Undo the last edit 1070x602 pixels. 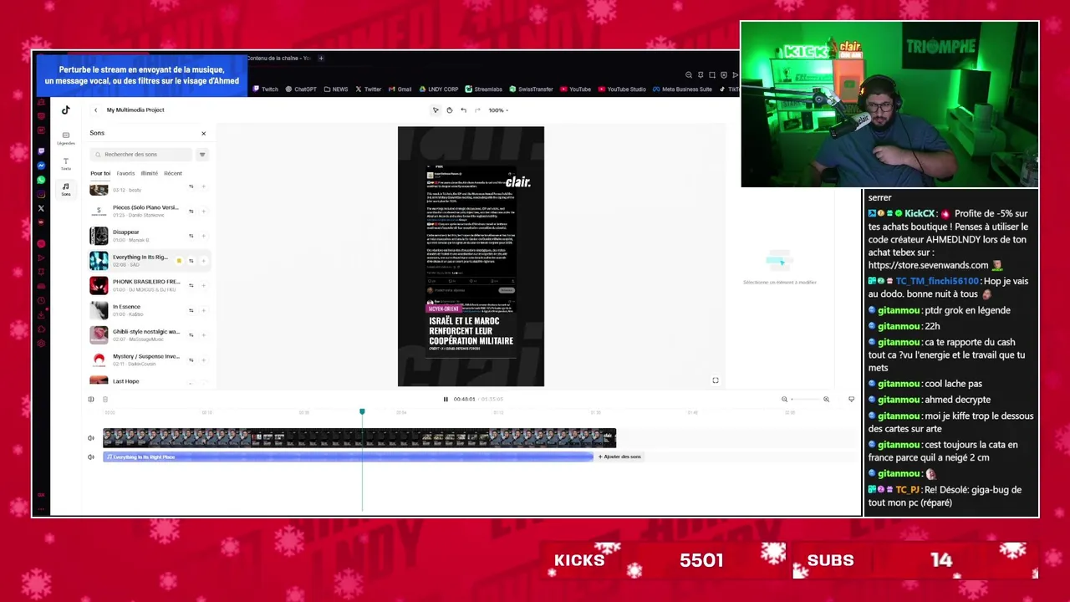point(463,110)
